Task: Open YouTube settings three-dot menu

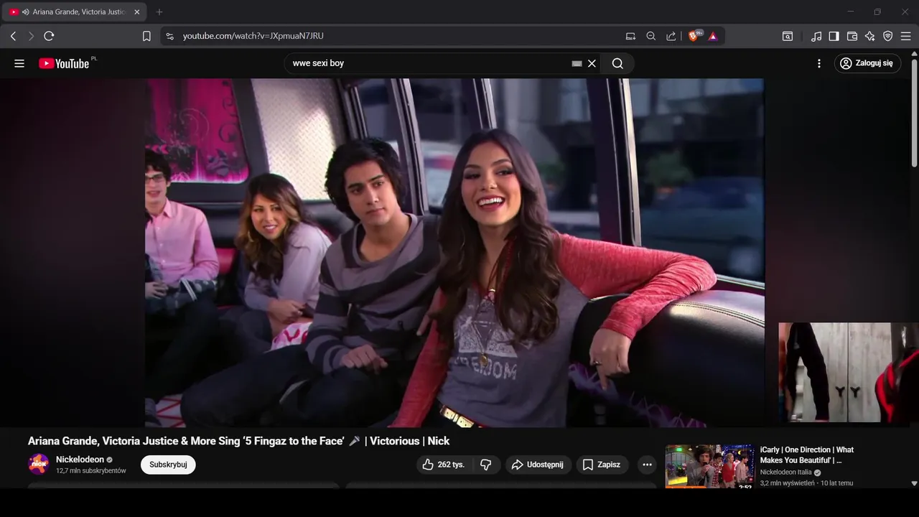Action: [x=819, y=63]
